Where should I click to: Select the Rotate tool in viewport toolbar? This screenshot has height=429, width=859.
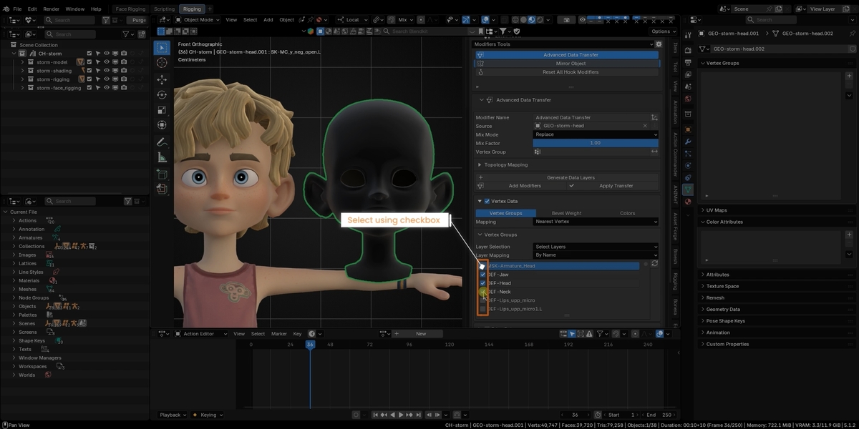[x=162, y=94]
